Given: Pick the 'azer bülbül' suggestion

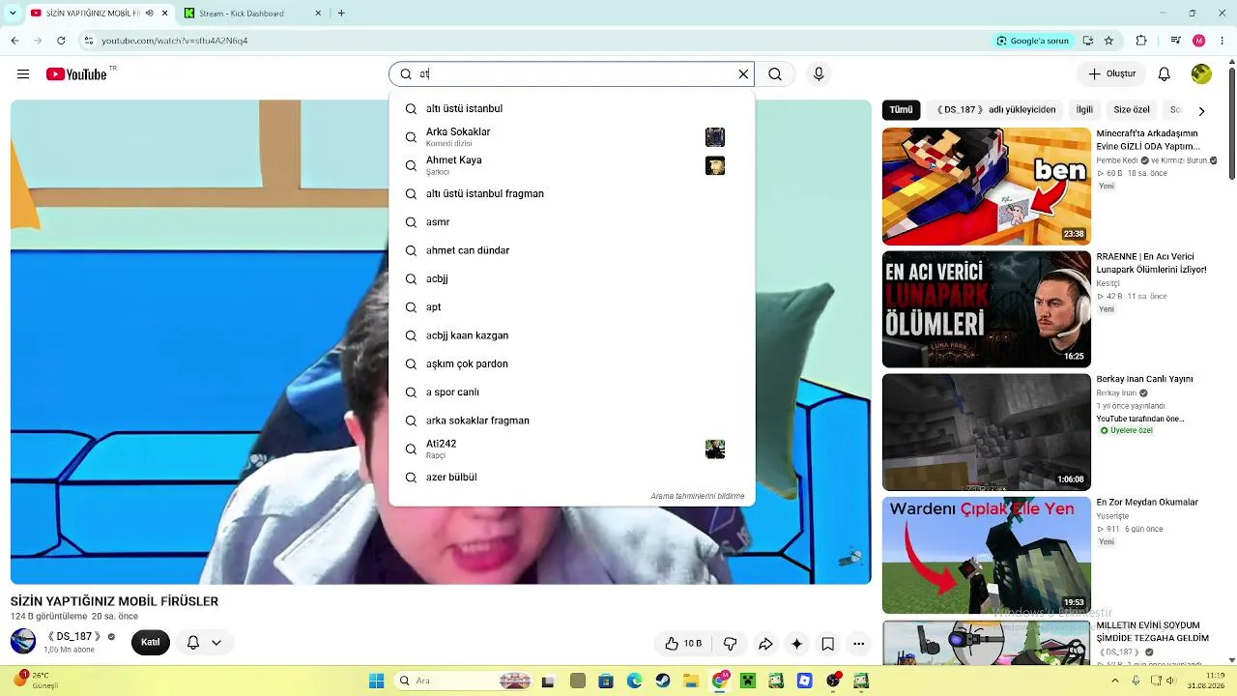Looking at the screenshot, I should (x=571, y=478).
